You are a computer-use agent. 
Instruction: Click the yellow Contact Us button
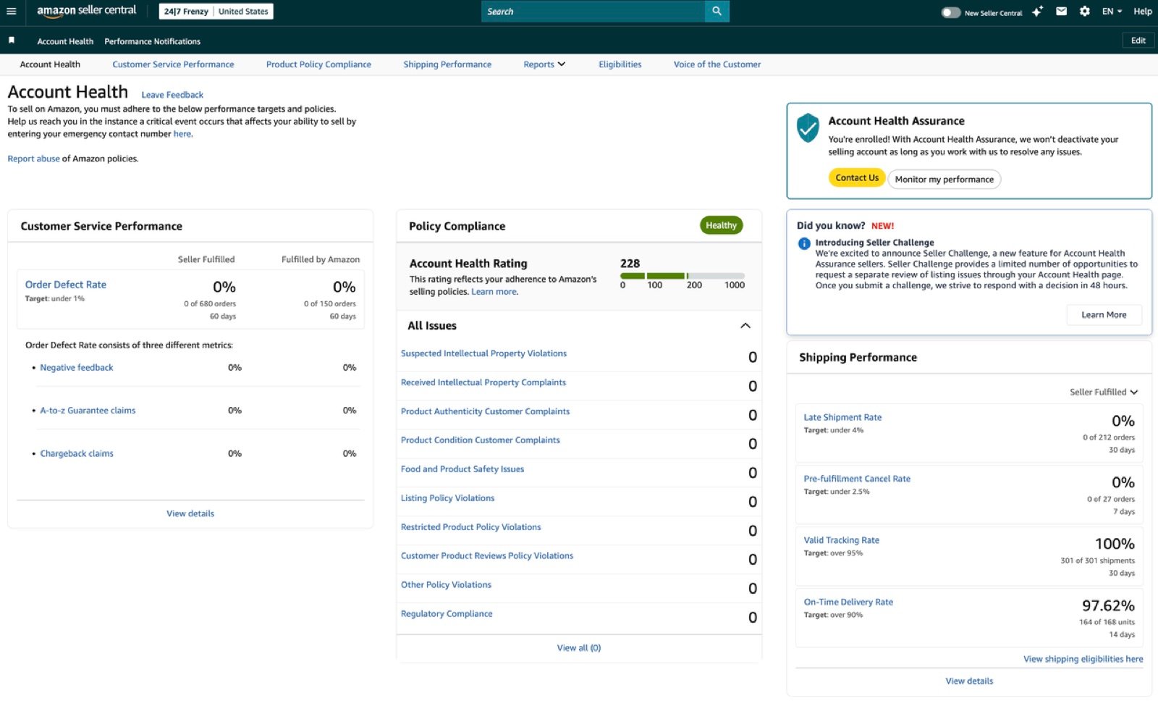tap(857, 178)
